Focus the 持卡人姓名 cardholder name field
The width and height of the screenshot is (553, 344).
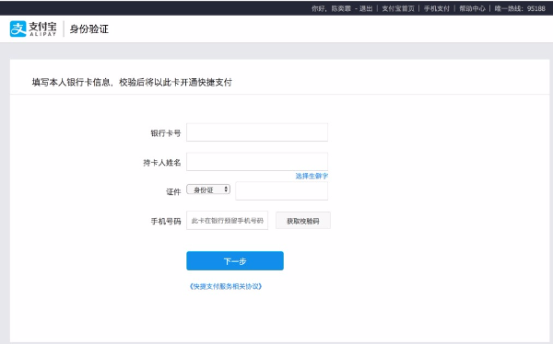pyautogui.click(x=257, y=162)
